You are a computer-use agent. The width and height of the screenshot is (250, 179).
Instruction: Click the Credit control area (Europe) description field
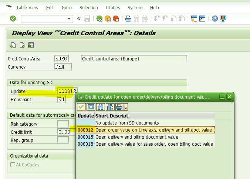134,59
